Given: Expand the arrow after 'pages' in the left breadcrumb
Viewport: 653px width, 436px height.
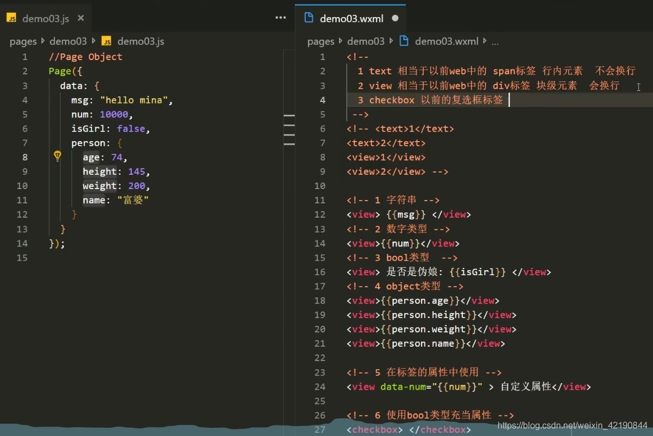Looking at the screenshot, I should coord(43,41).
